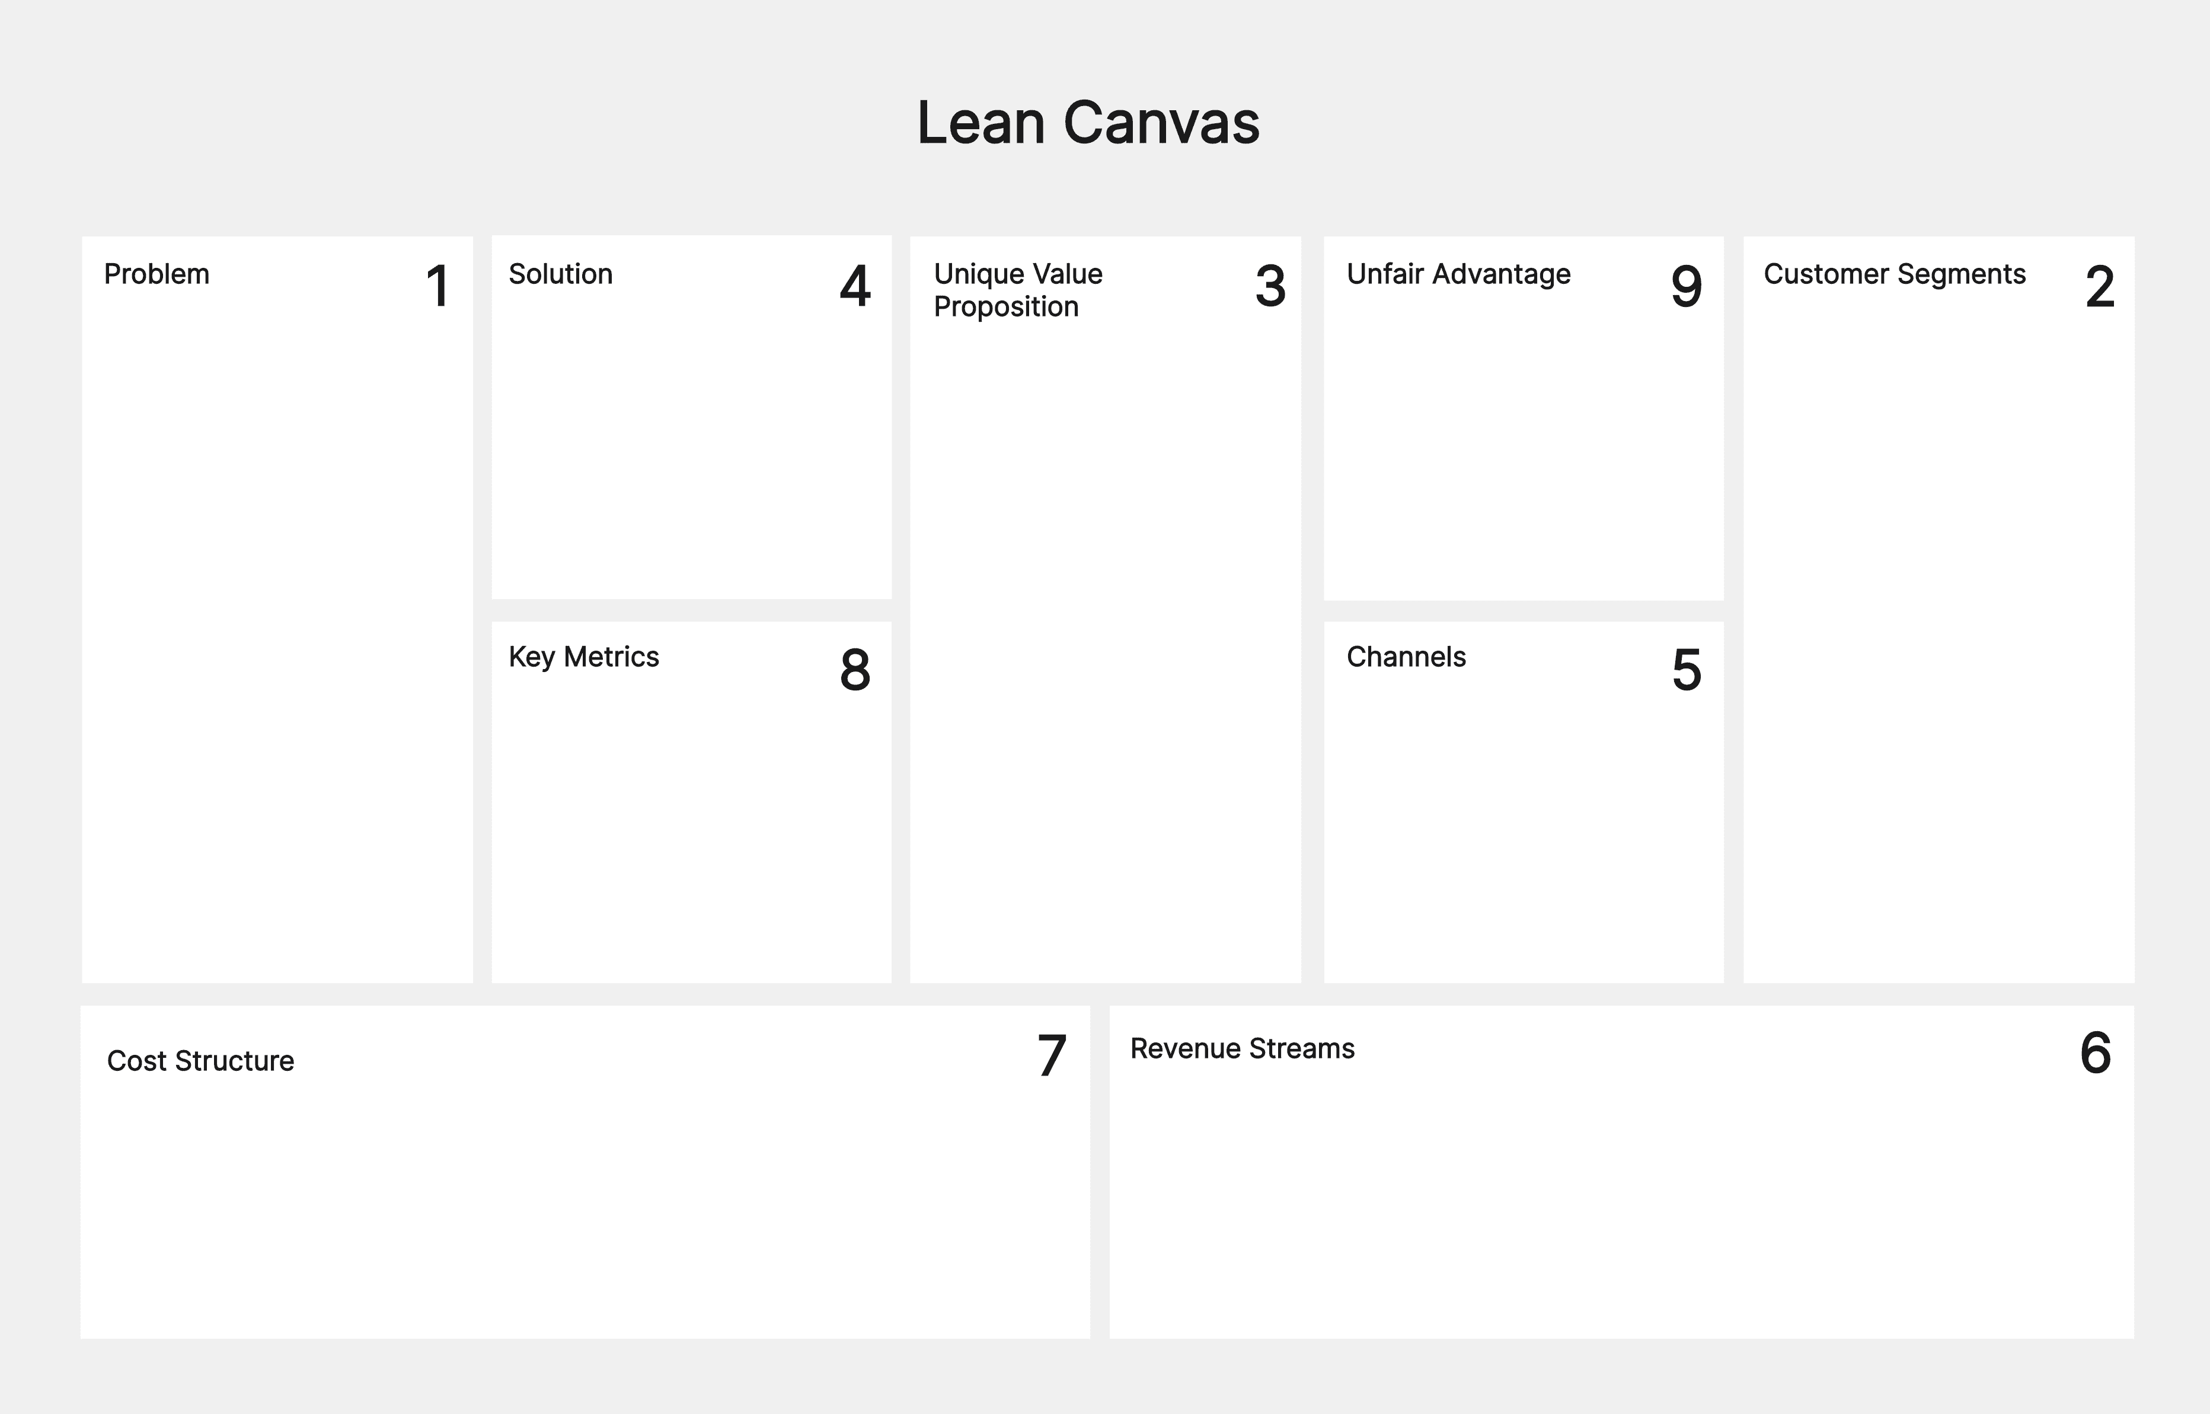Click the number 6 in Revenue Streams
2210x1414 pixels.
(x=2096, y=1052)
